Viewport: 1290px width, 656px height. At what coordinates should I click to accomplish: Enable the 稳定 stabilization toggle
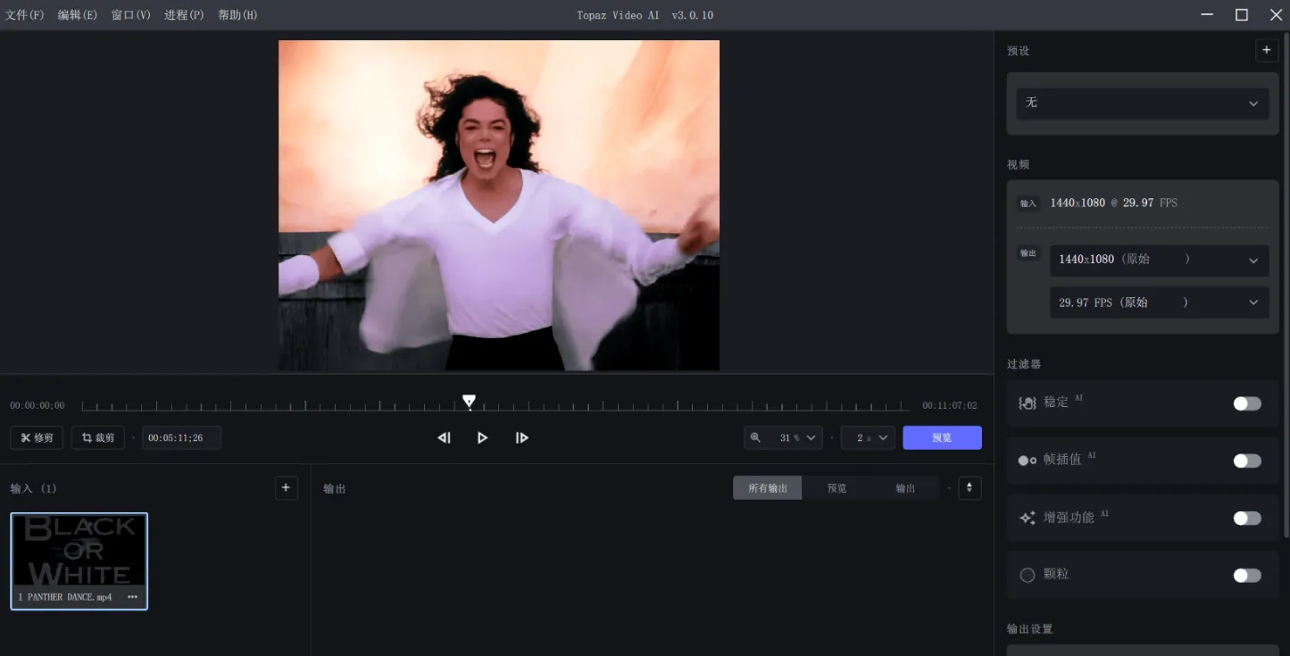click(x=1247, y=403)
